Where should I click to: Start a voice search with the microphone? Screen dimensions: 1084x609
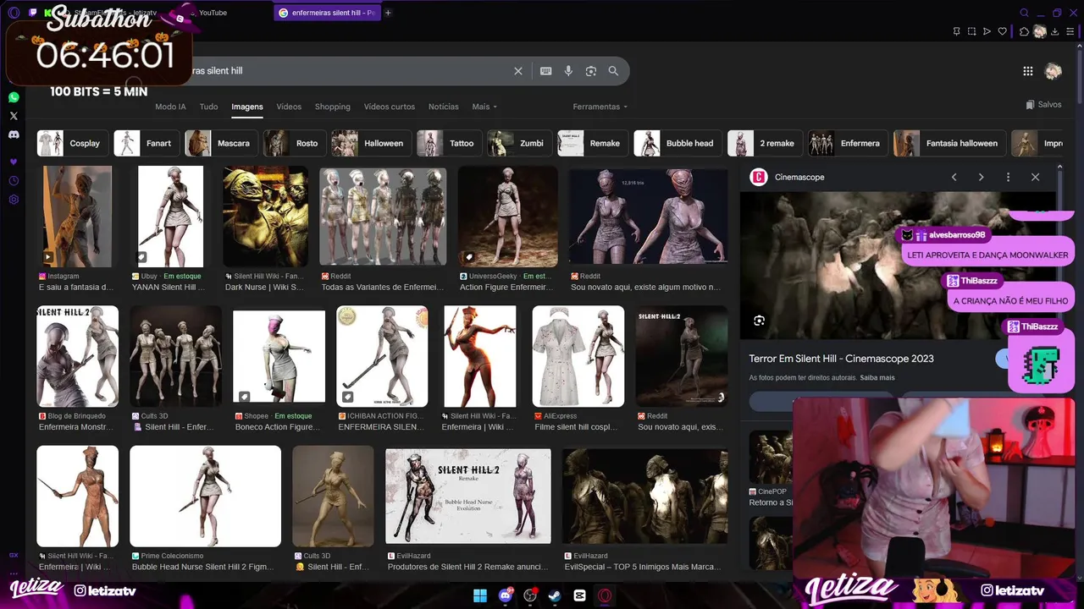coord(569,71)
